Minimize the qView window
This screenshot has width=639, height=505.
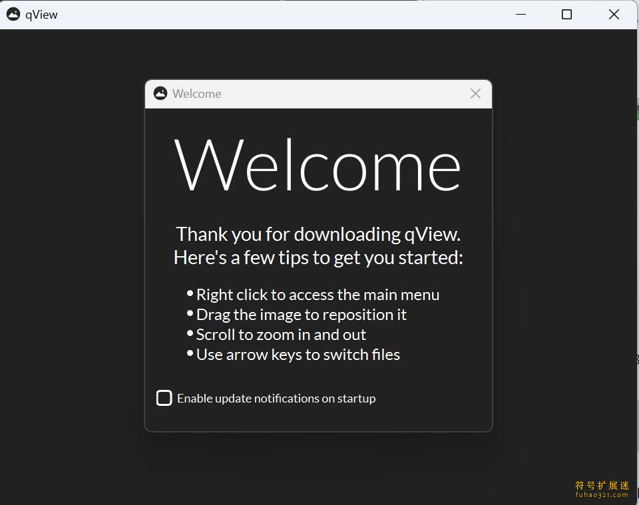521,14
